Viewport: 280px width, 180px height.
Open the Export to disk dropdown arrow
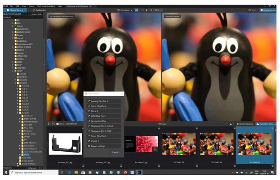click(275, 124)
